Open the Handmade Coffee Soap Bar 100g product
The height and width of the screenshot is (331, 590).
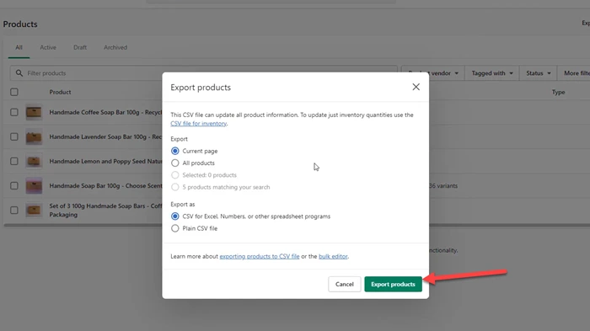(105, 113)
